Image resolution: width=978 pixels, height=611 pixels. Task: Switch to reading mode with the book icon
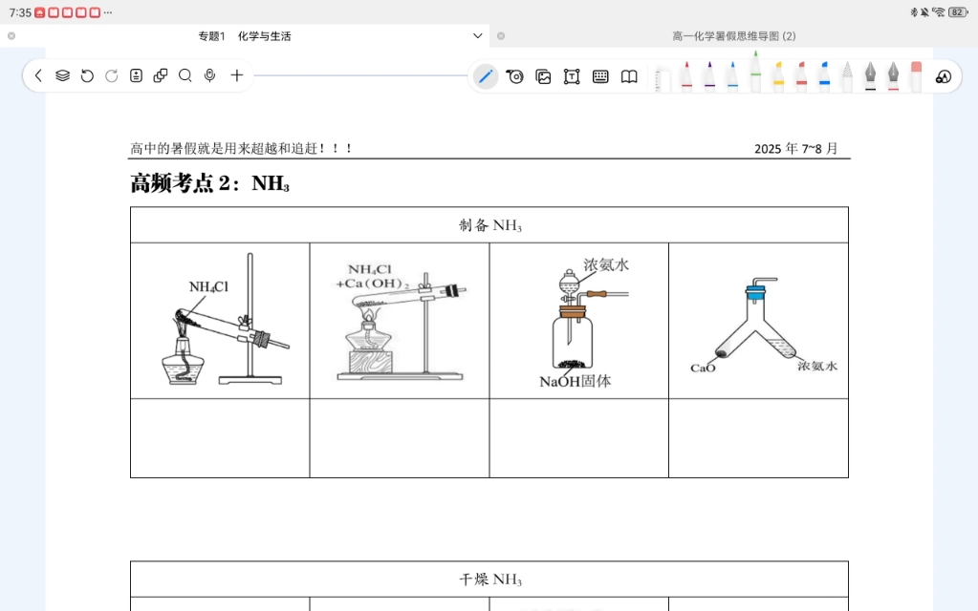[x=629, y=76]
